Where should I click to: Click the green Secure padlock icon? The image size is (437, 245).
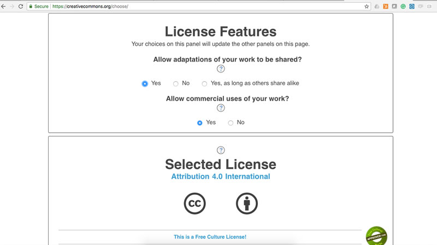pos(31,6)
